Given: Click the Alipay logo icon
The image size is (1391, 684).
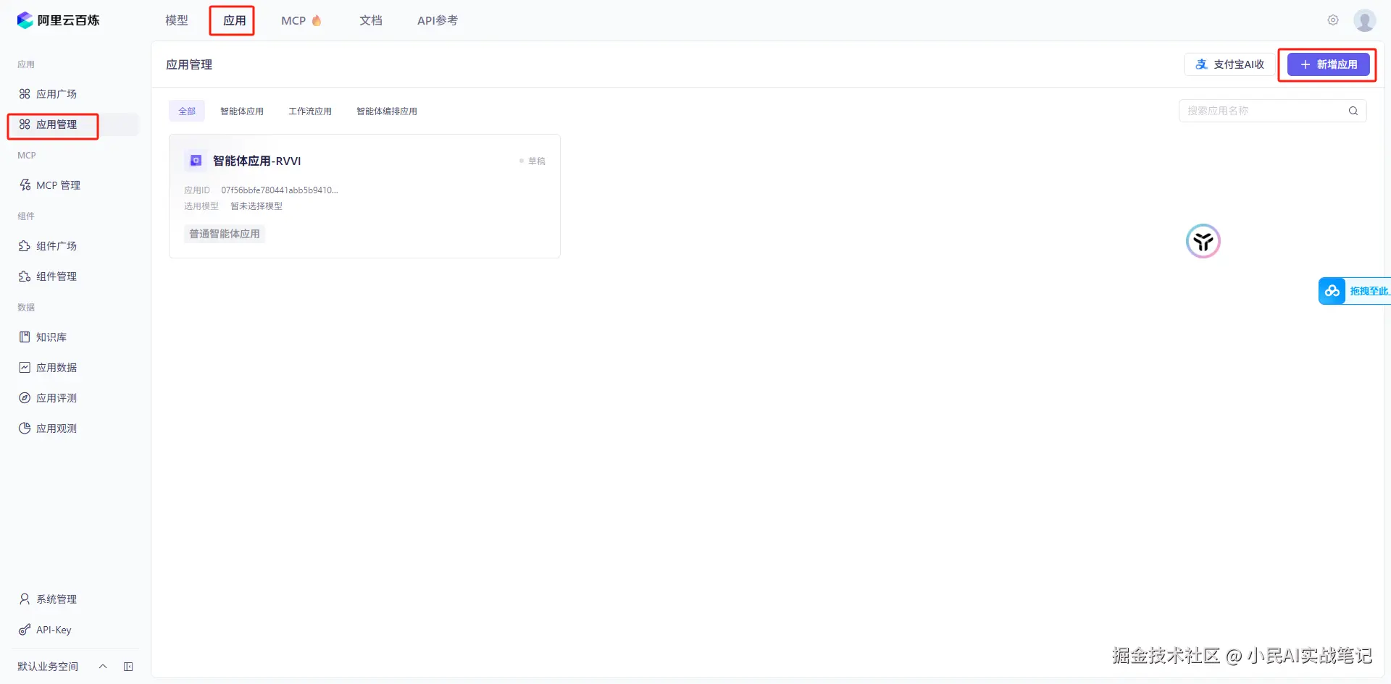Looking at the screenshot, I should tap(1202, 64).
